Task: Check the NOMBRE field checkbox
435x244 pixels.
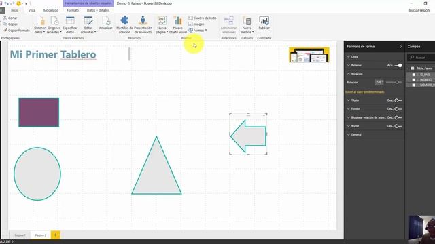Action: pyautogui.click(x=414, y=85)
